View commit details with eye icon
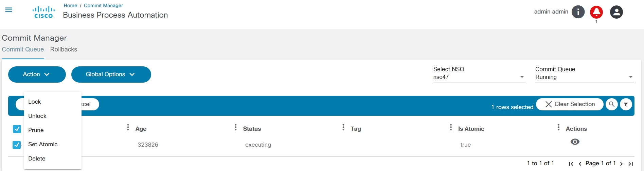Screen dimensions: 644x171 click(x=575, y=142)
